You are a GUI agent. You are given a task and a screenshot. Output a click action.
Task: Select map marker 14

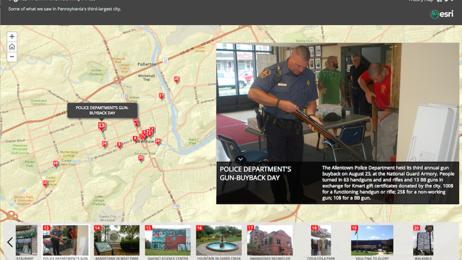104,144
